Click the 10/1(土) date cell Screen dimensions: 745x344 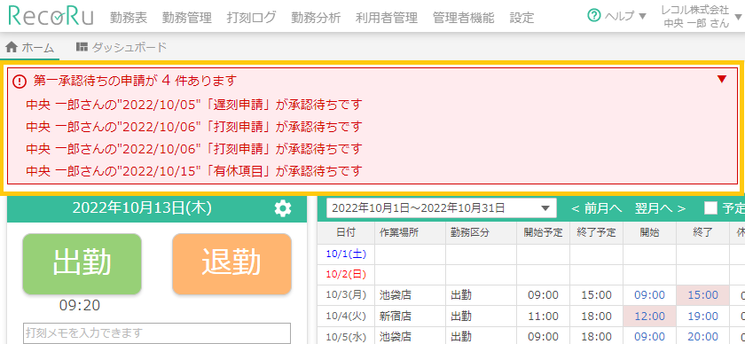tap(346, 254)
